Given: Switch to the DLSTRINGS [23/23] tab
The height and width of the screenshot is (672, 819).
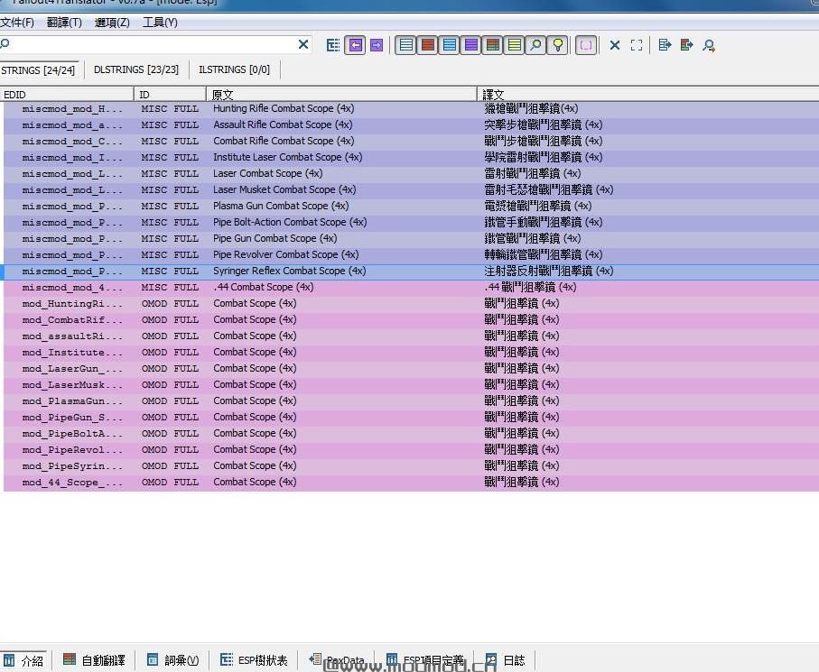Looking at the screenshot, I should point(136,70).
